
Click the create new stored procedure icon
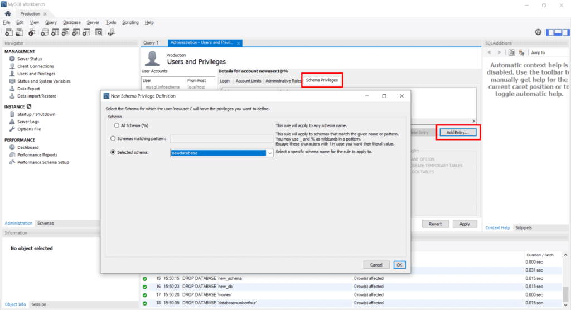click(x=76, y=32)
